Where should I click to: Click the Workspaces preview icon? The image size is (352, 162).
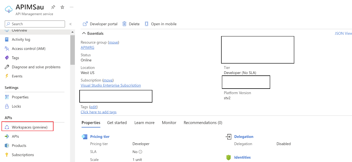7,127
